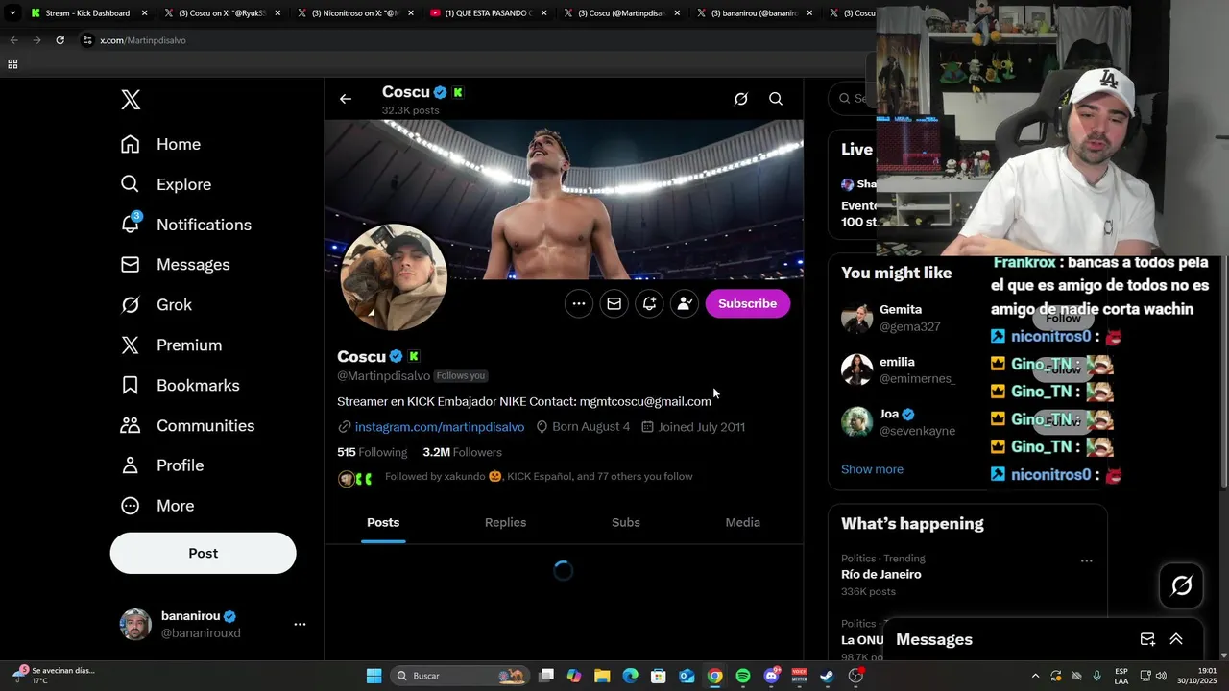Image resolution: width=1229 pixels, height=691 pixels.
Task: Open Grok profile summary icon in header
Action: pos(741,99)
